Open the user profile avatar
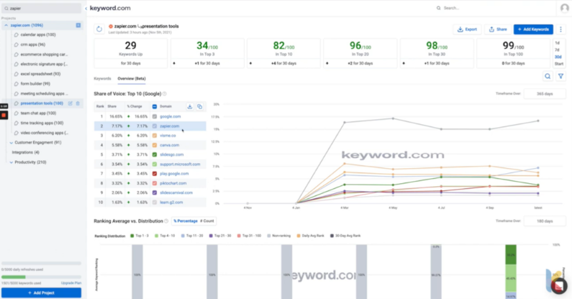 564,8
